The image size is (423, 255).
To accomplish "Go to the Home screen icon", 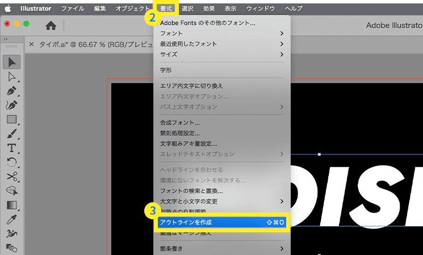I will coord(51,25).
